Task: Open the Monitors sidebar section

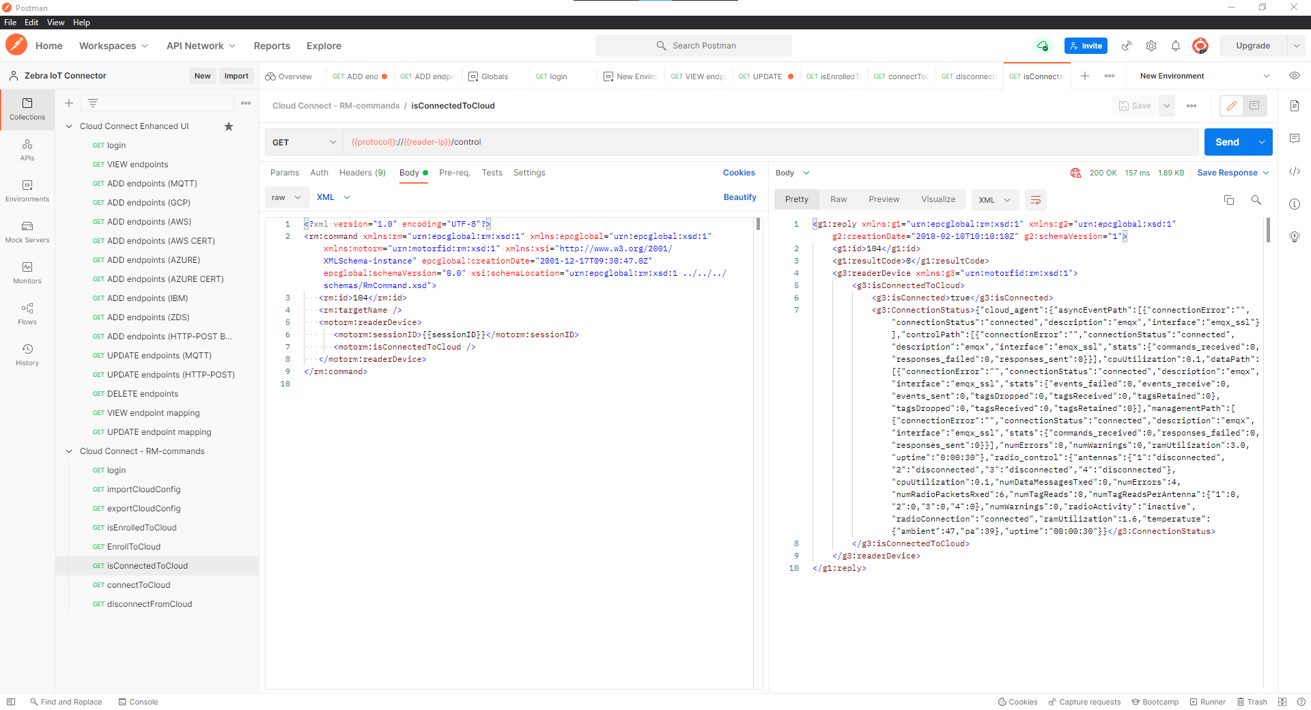Action: point(27,273)
